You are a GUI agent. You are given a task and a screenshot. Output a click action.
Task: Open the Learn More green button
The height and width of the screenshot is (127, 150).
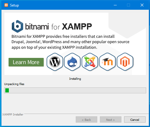[26, 62]
